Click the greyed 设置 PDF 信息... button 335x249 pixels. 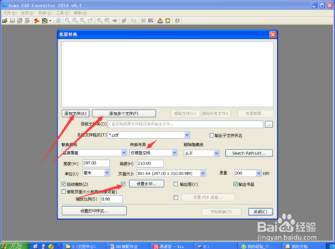tap(208, 197)
